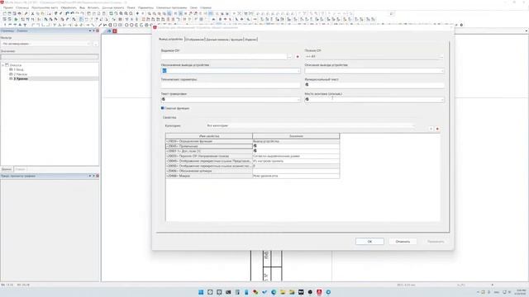Click the clock in the system tray
Screen dimensions: 529x297
tap(521, 292)
